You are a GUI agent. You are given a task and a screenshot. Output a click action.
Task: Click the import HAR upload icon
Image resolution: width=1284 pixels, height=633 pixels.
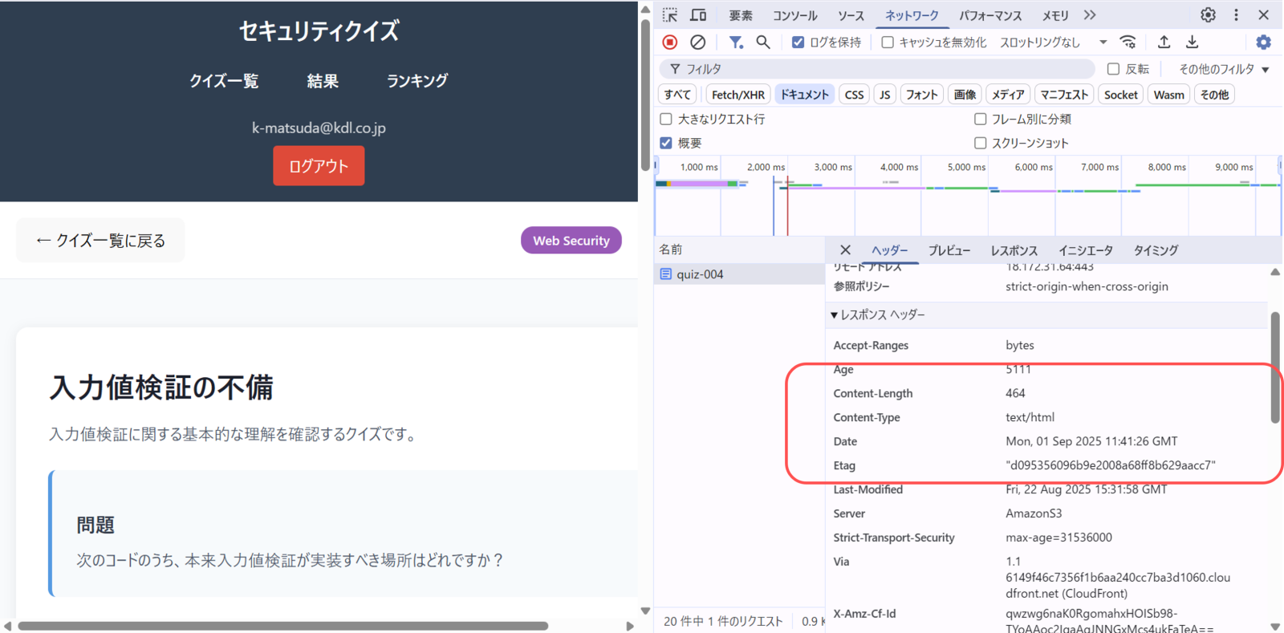click(1164, 43)
